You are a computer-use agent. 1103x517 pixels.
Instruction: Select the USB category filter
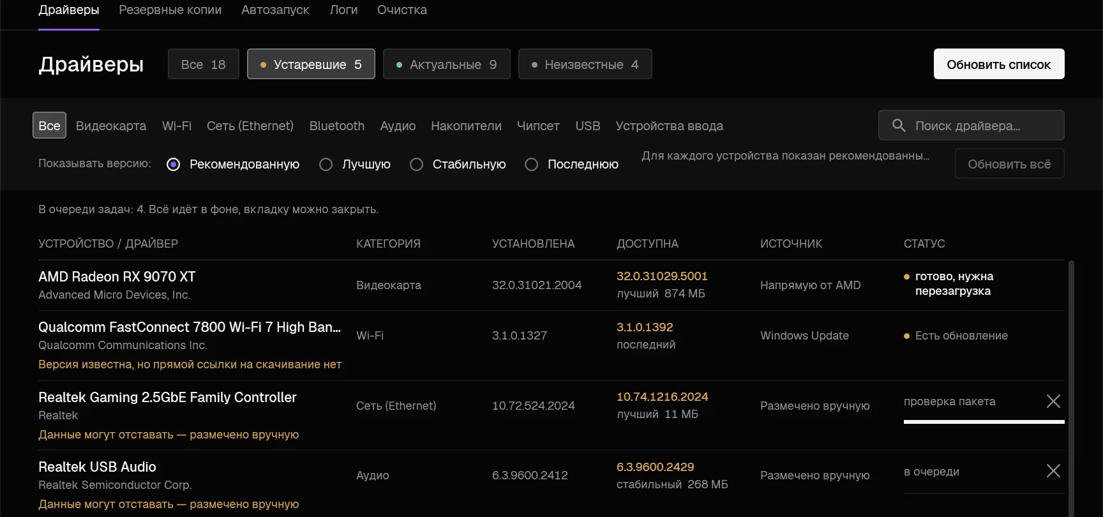[x=588, y=126]
